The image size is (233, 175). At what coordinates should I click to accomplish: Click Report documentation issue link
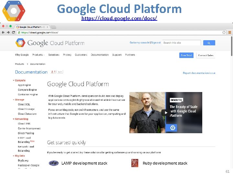(199, 73)
